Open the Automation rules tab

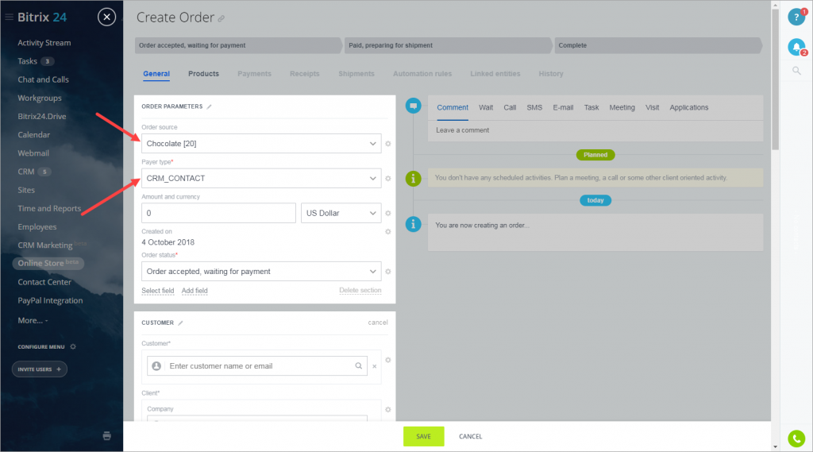click(x=422, y=74)
